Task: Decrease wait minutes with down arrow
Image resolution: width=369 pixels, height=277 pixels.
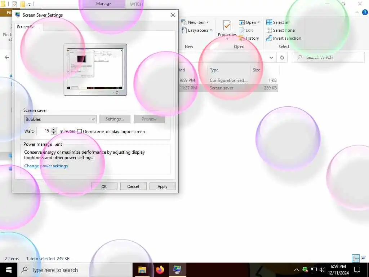Action: (54, 133)
